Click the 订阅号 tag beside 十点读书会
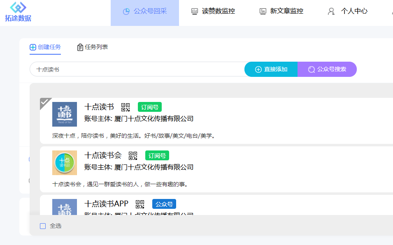The width and height of the screenshot is (393, 245). pos(157,156)
